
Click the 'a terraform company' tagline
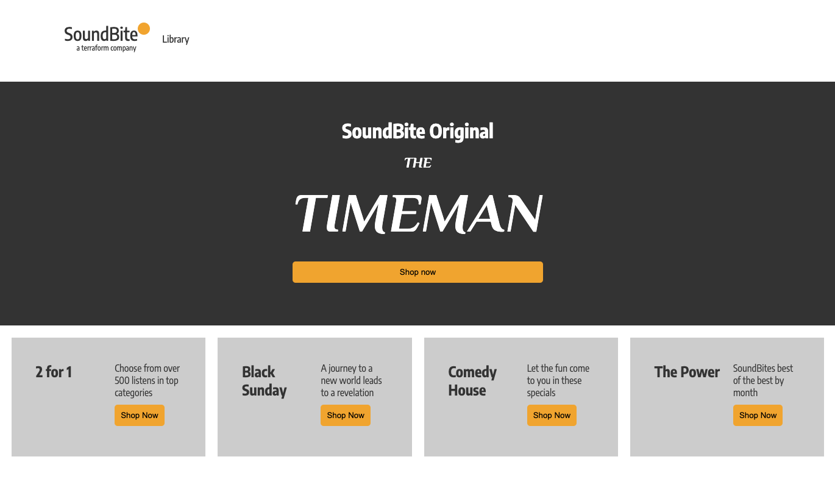106,48
